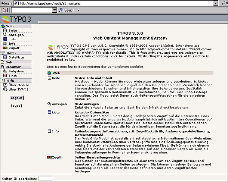Image resolution: width=228 pixels, height=182 pixels.
Task: Click the Internet Explorer page icon in address bar
Action: coord(16,3)
